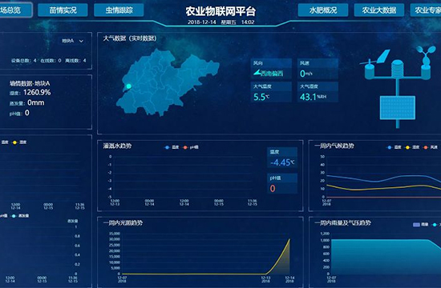
Task: Click the 大气温度 5.5℃ card
Action: pos(271,92)
